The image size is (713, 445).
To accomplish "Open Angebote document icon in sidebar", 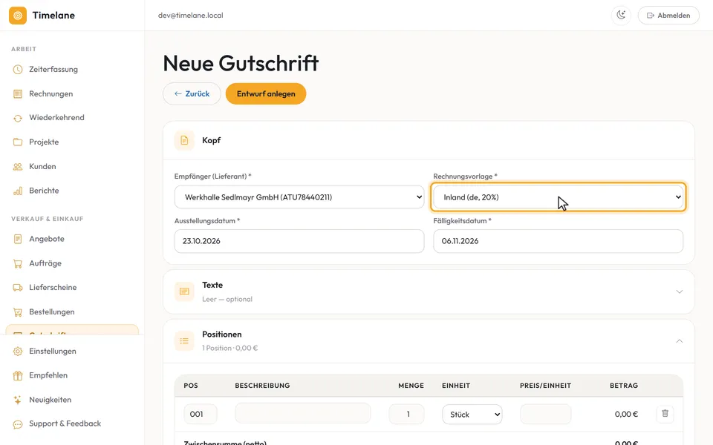I will (x=18, y=239).
